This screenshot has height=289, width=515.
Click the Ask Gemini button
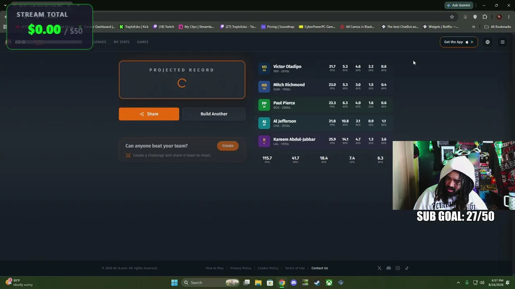[458, 5]
